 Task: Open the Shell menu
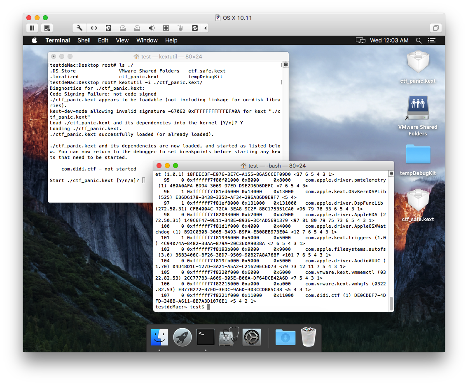(84, 40)
